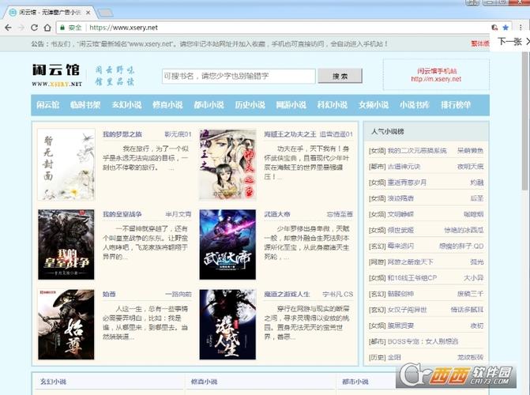Reload the page with refresh icon
The width and height of the screenshot is (530, 395).
coord(34,28)
